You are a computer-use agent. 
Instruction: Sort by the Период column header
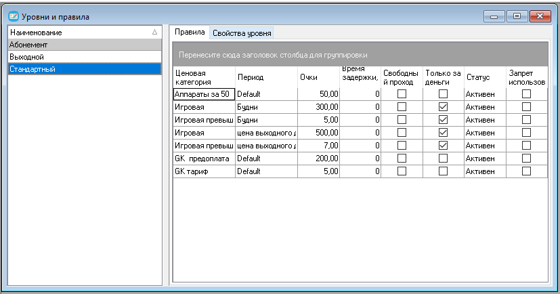click(266, 77)
